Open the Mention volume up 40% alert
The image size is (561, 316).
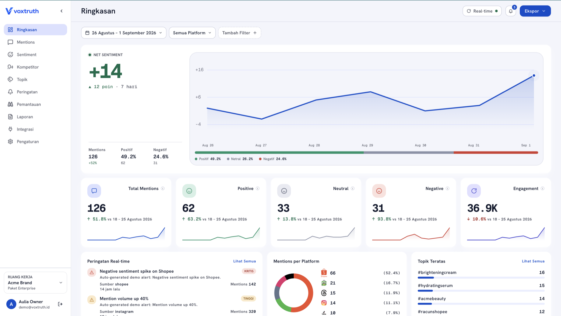(171, 306)
